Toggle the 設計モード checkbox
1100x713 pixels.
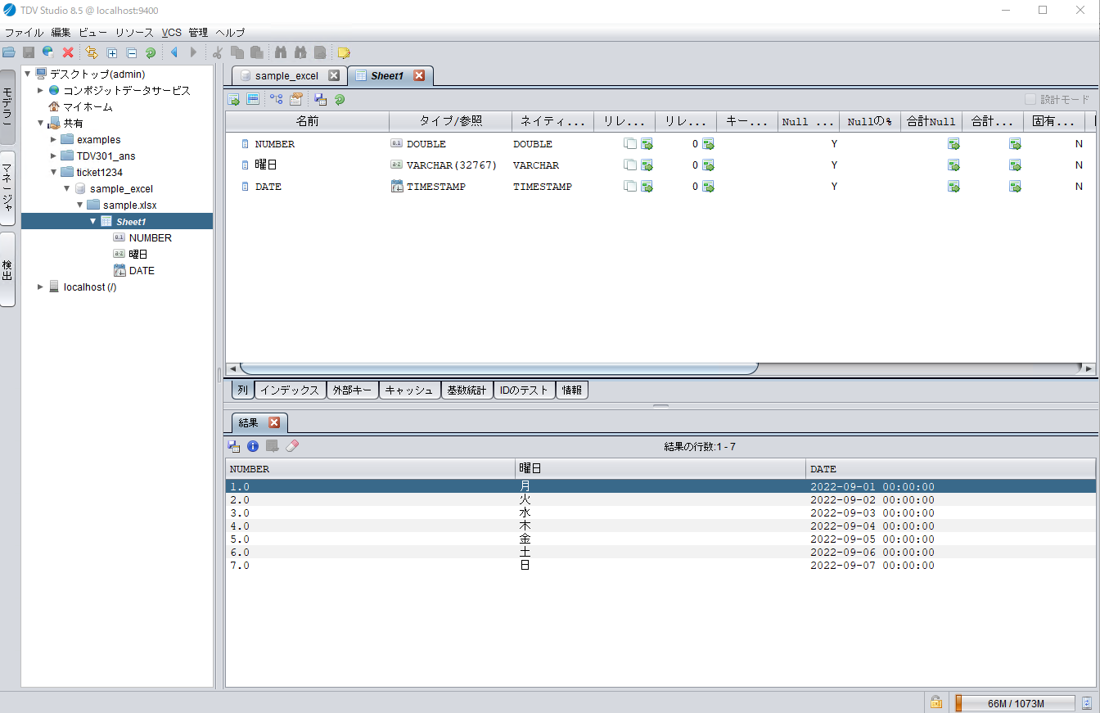(1030, 99)
